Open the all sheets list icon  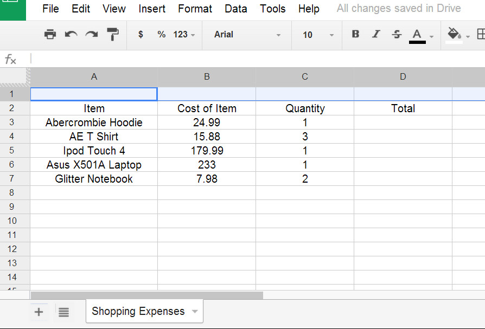point(63,312)
